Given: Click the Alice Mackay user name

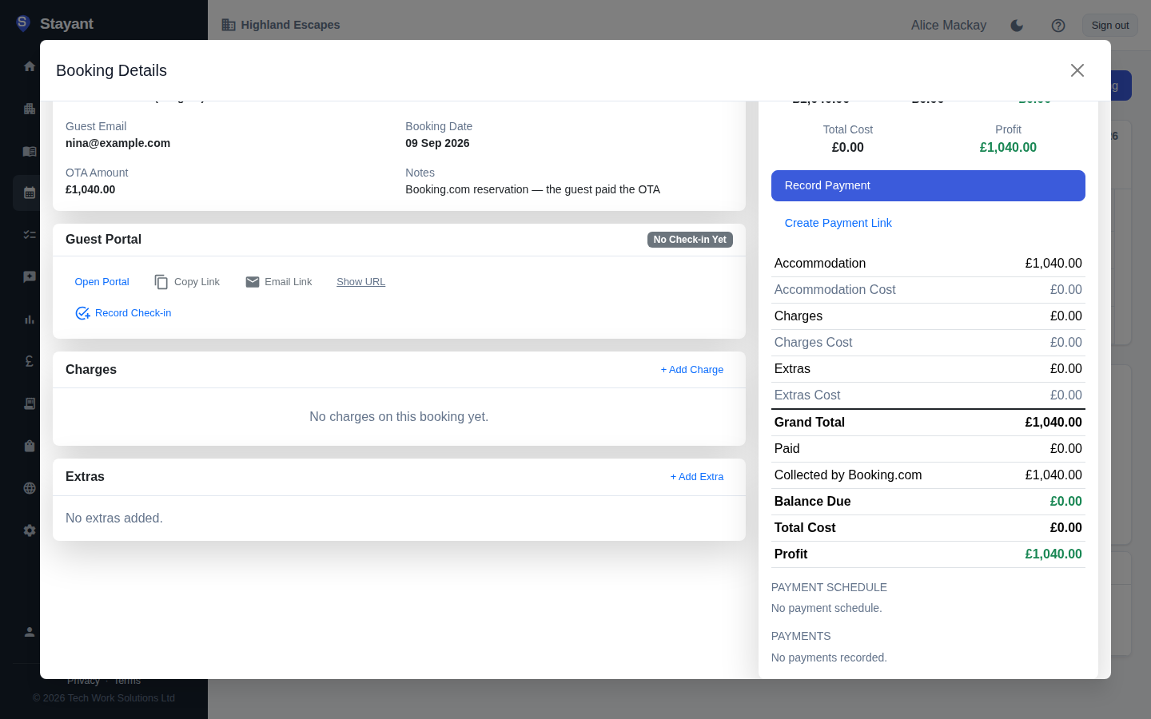Looking at the screenshot, I should coord(949,26).
